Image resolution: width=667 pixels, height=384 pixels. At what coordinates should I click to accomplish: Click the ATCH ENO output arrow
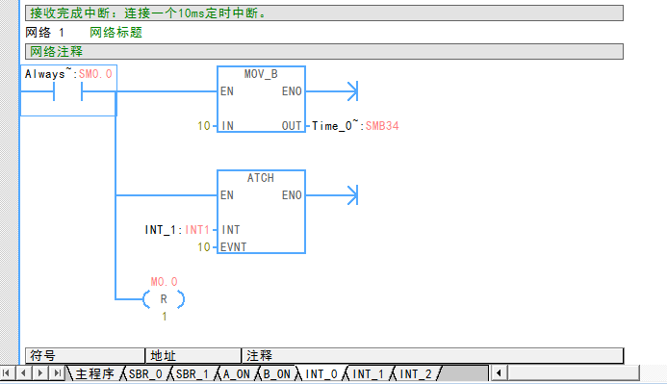(x=352, y=195)
